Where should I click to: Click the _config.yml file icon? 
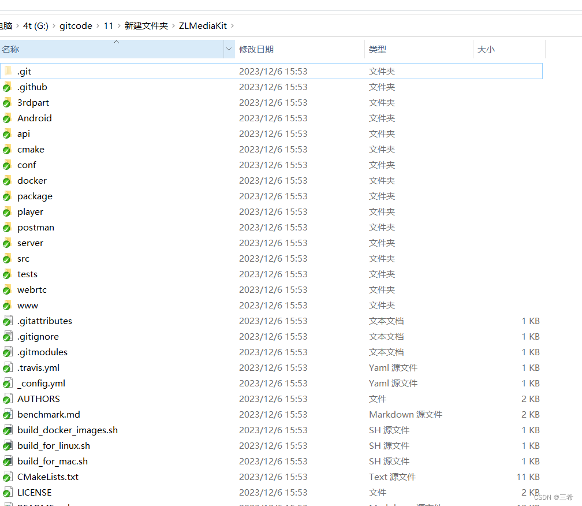(x=8, y=383)
